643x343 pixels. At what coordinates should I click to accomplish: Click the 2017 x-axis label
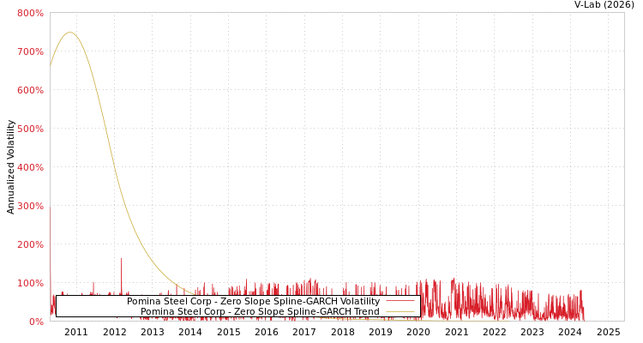tap(304, 332)
